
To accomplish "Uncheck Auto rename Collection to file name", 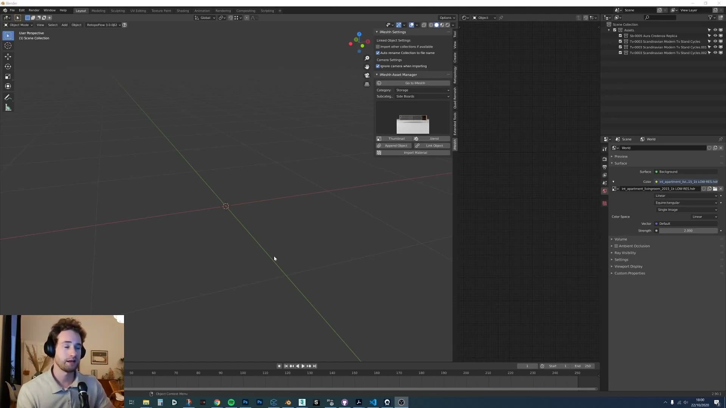I will (x=378, y=53).
